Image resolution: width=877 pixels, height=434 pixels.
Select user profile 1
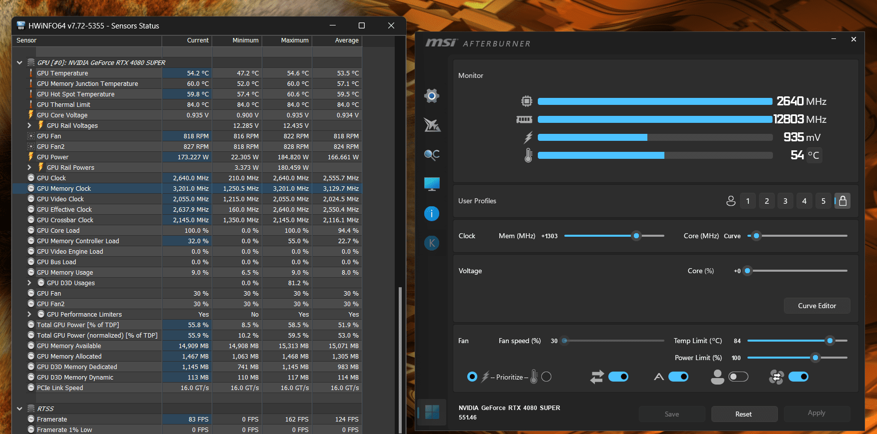coord(748,201)
